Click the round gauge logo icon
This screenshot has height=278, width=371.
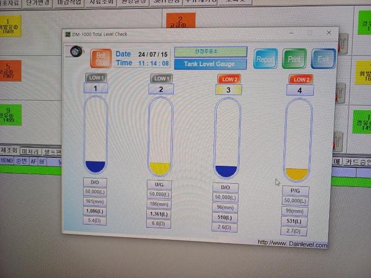76,51
